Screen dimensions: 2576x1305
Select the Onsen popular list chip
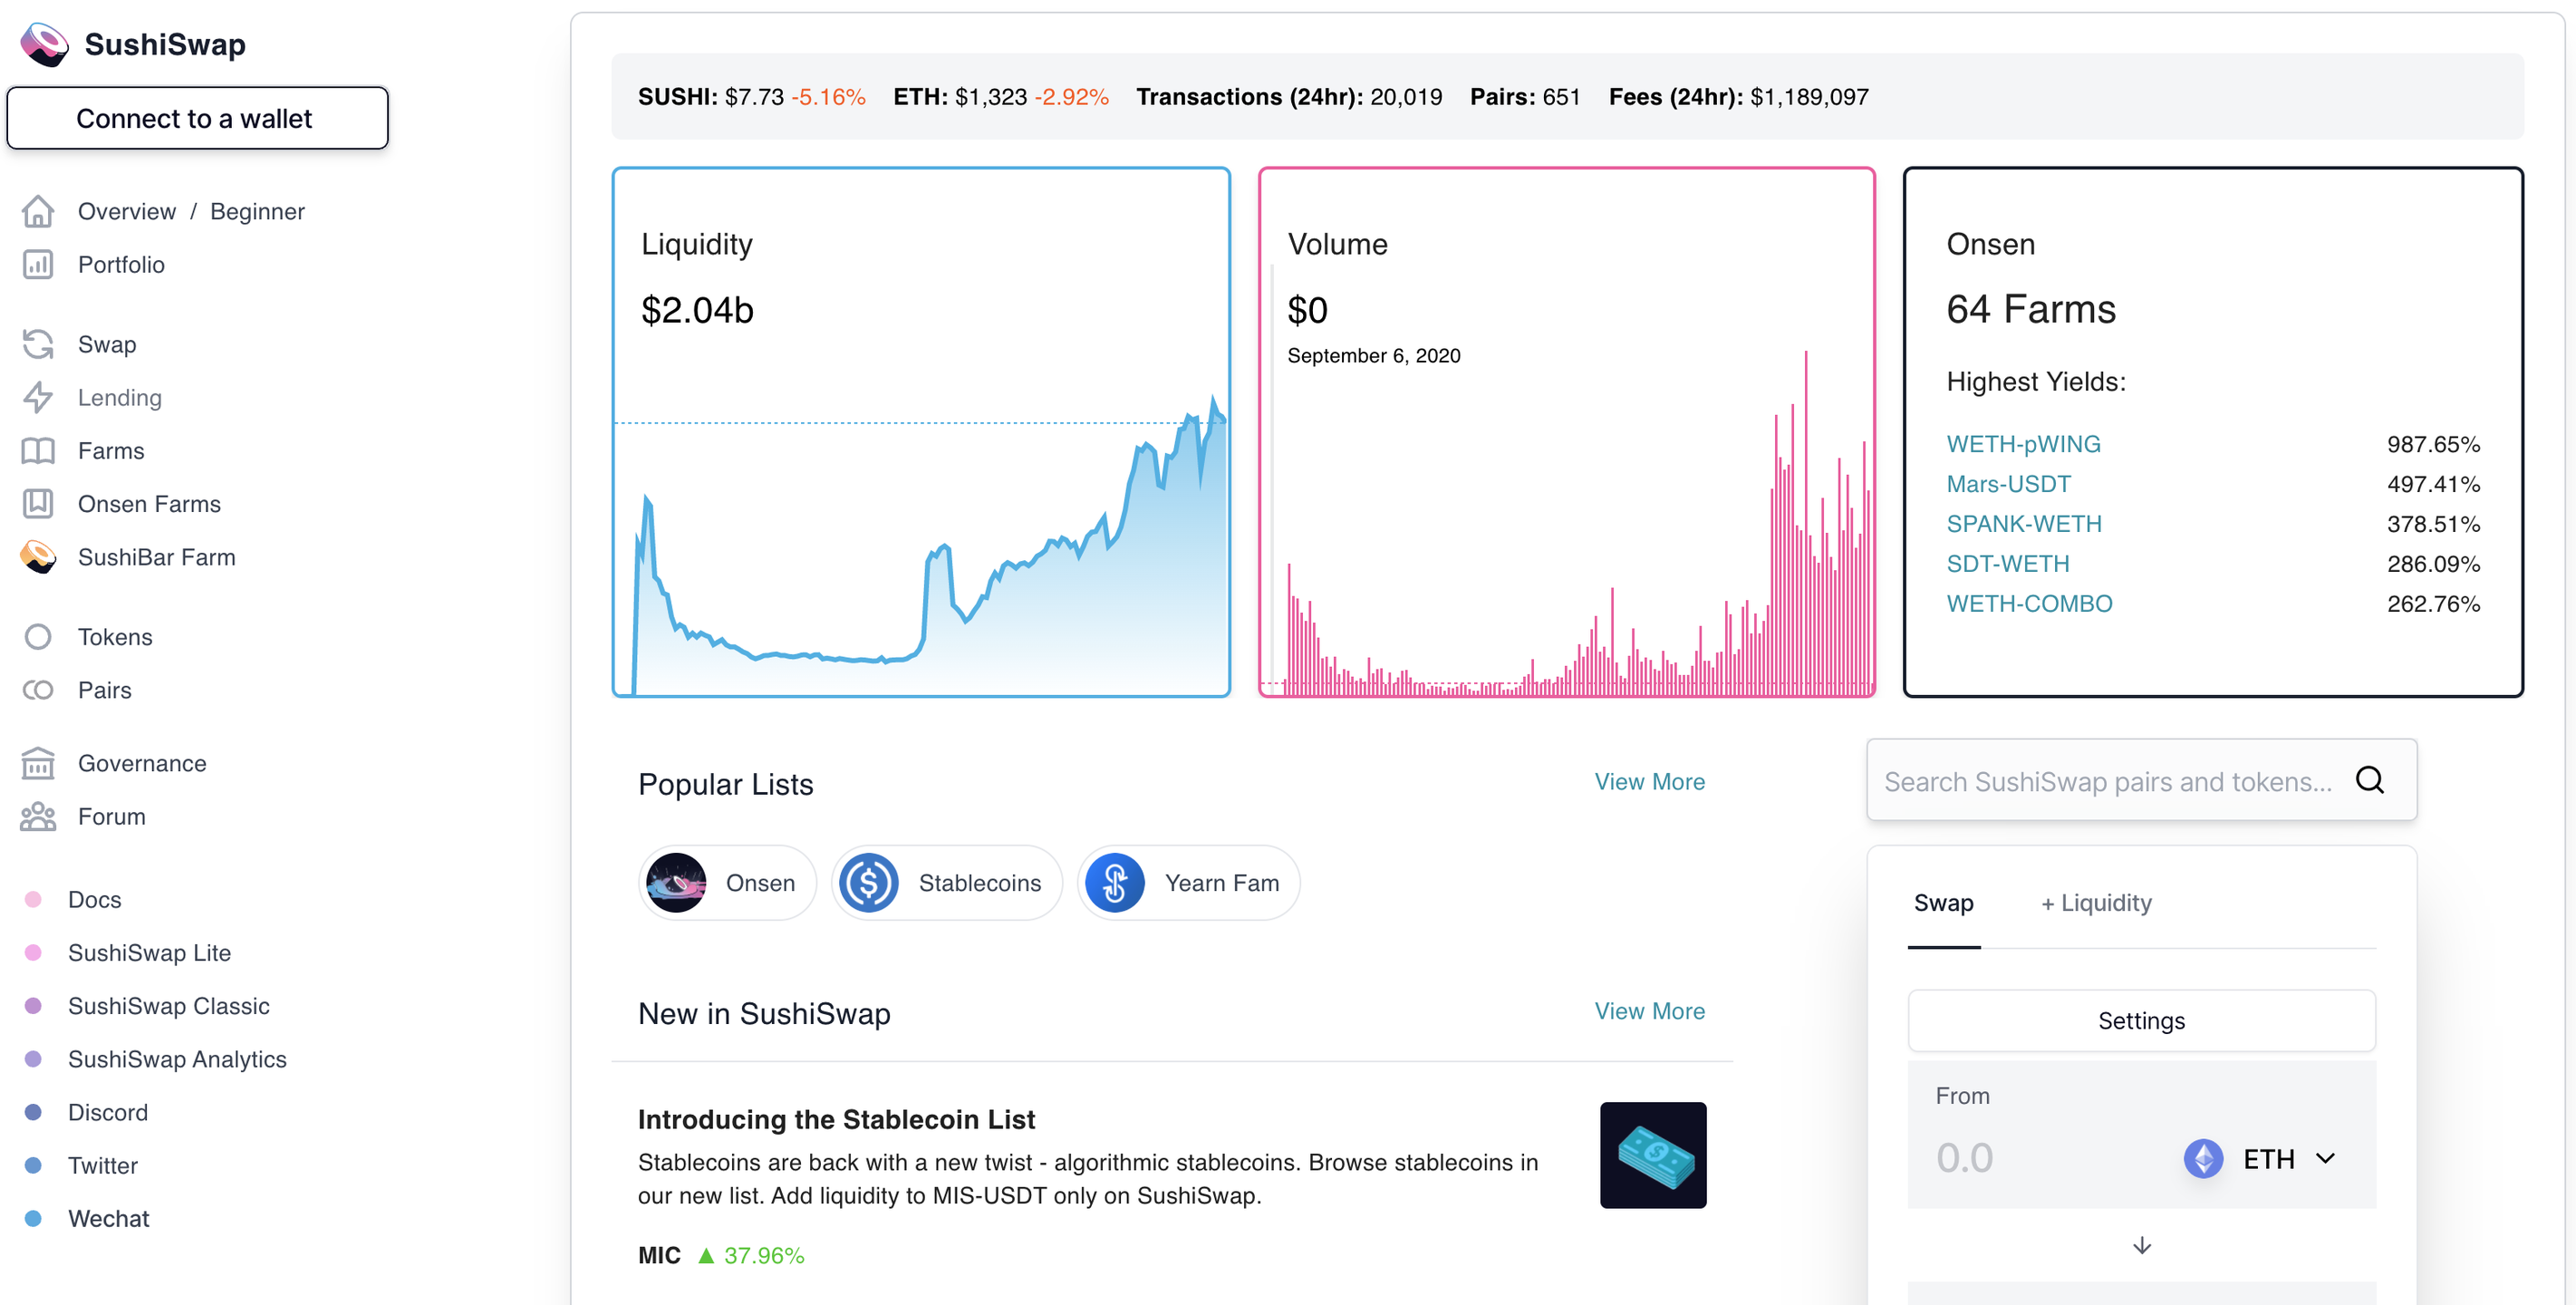tap(727, 883)
